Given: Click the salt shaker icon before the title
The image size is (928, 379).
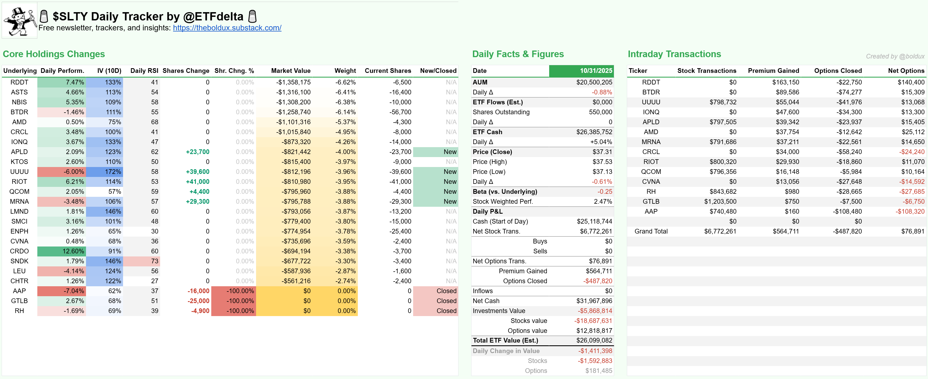Looking at the screenshot, I should click(x=44, y=16).
